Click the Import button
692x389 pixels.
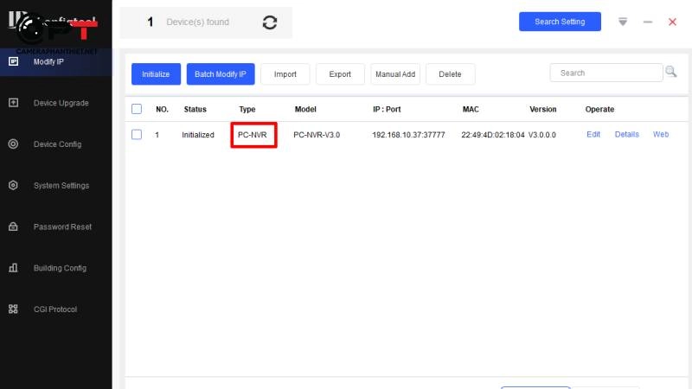[285, 74]
